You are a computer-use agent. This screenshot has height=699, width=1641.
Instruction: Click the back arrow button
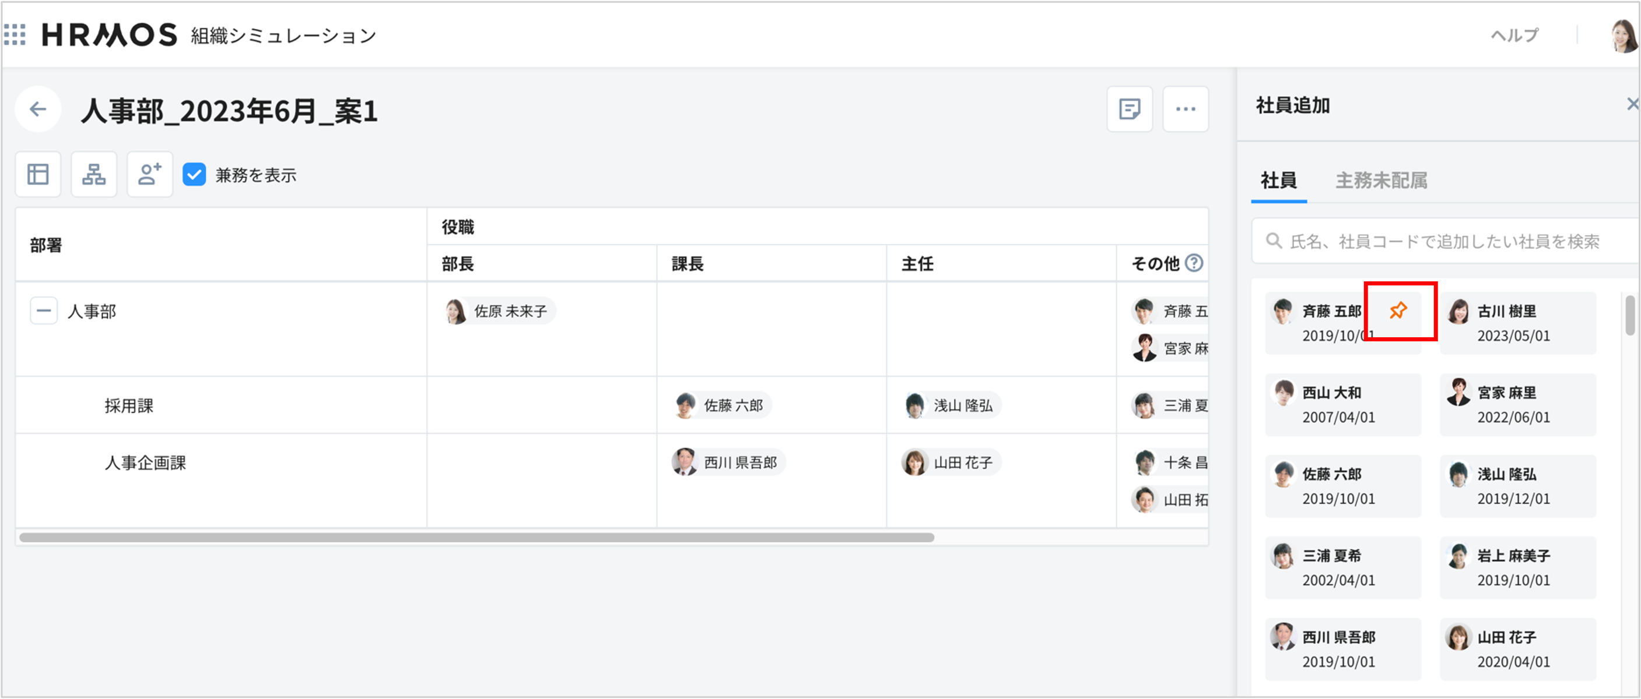tap(38, 110)
